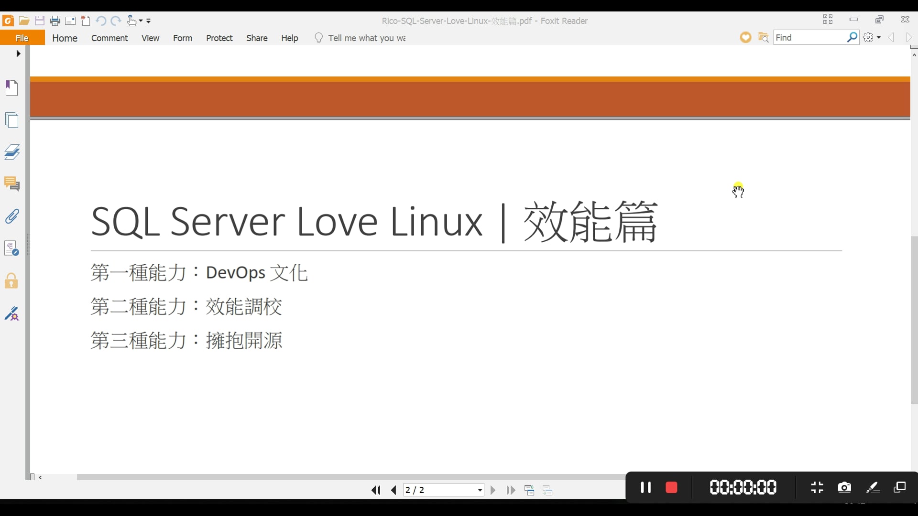Viewport: 918px width, 516px height.
Task: Open the Digital Signatures panel
Action: point(12,313)
